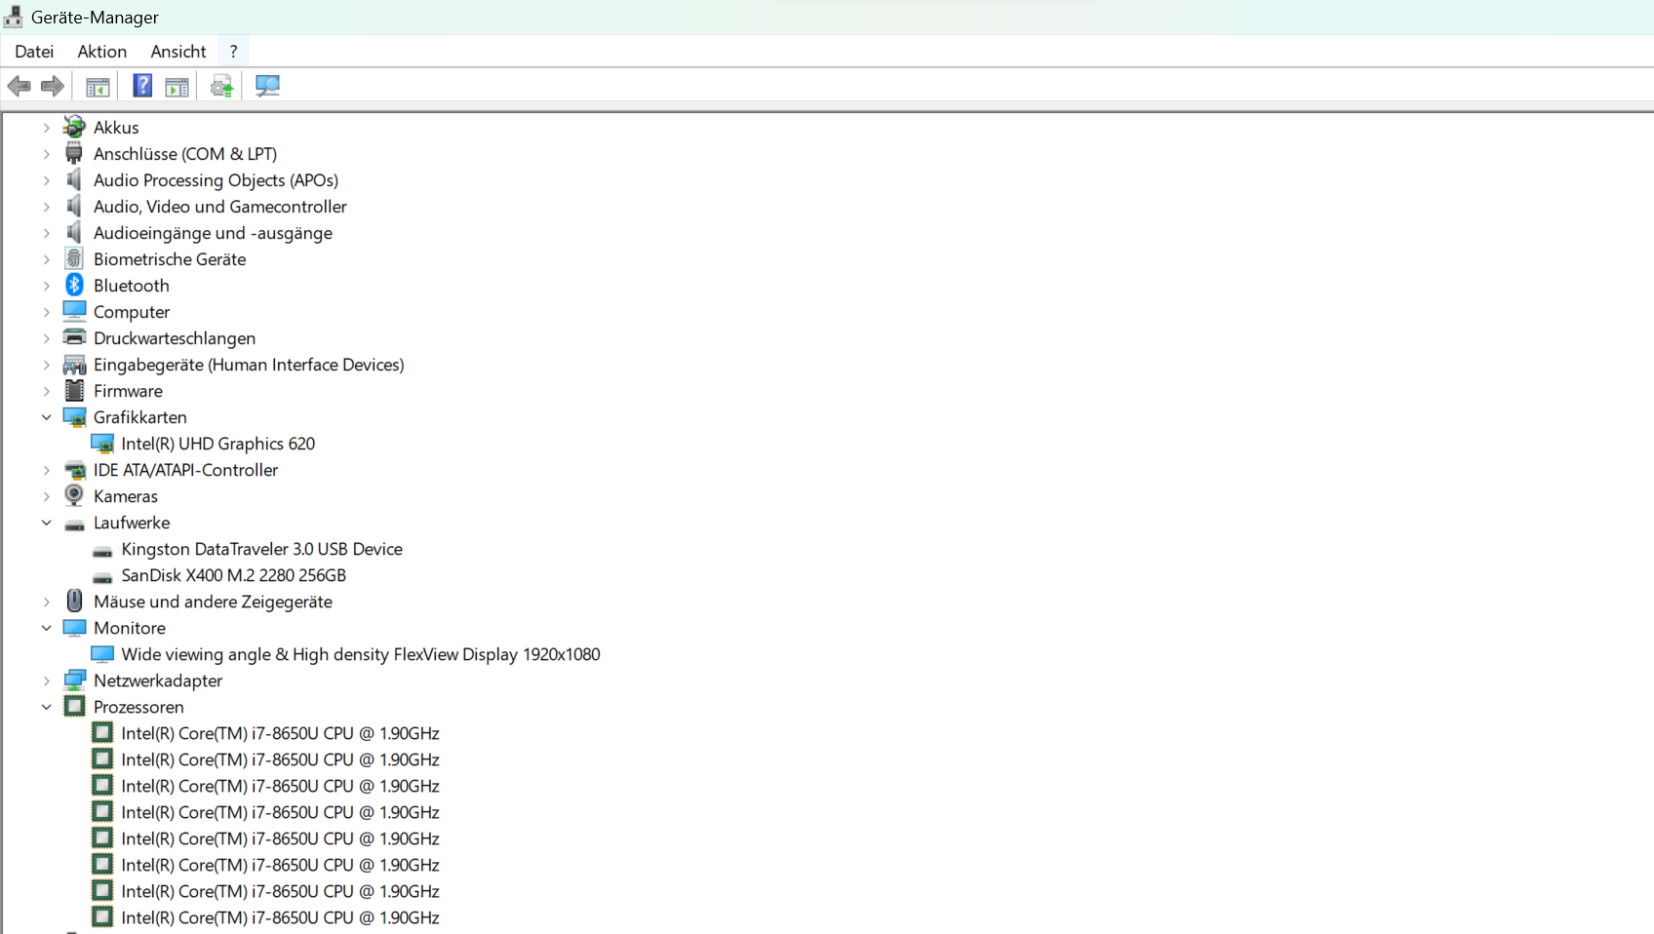Expand Audio, Video und Gamecontroller category
This screenshot has width=1654, height=934.
(x=46, y=207)
